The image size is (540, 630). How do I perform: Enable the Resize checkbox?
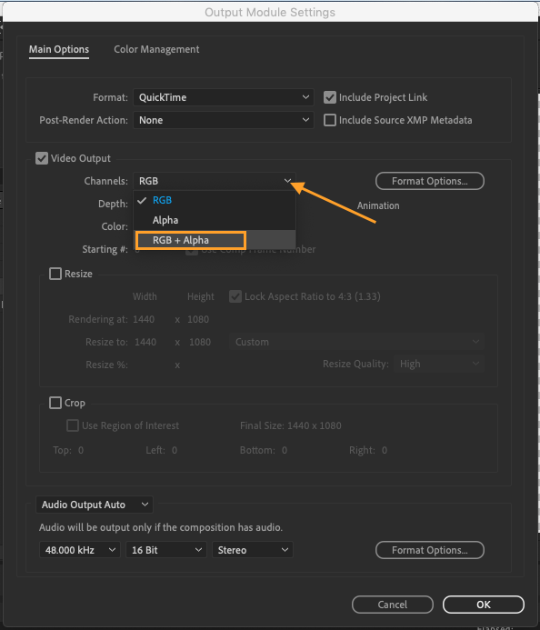coord(55,274)
